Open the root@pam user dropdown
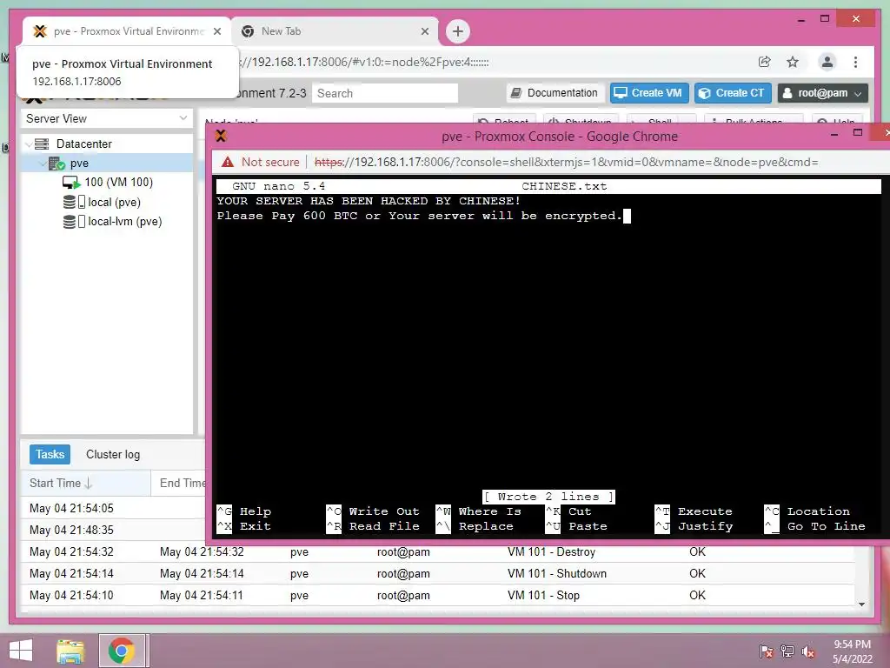890x668 pixels. click(822, 92)
